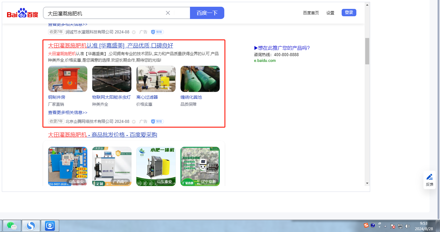This screenshot has height=232, width=440.
Task: Open the 设置 menu
Action: tap(330, 13)
